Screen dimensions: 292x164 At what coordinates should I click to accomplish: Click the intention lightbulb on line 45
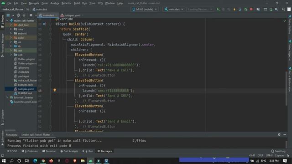click(x=55, y=90)
